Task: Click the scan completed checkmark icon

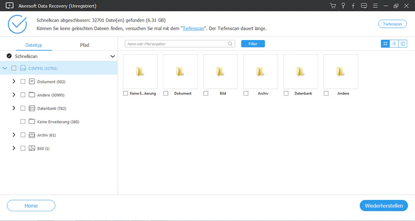Action: (x=17, y=24)
